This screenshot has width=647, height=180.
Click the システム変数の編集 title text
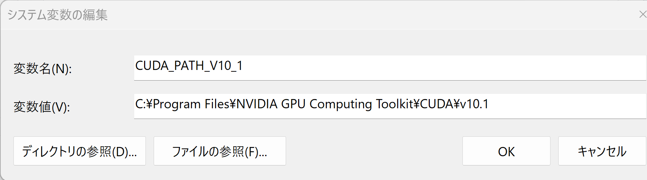click(57, 15)
